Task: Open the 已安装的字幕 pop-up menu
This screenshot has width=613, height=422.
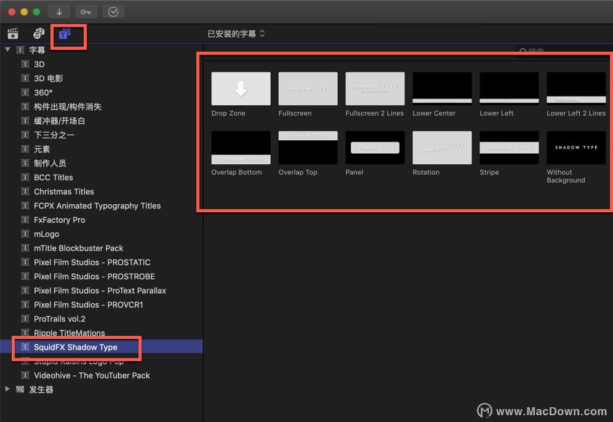Action: 236,34
